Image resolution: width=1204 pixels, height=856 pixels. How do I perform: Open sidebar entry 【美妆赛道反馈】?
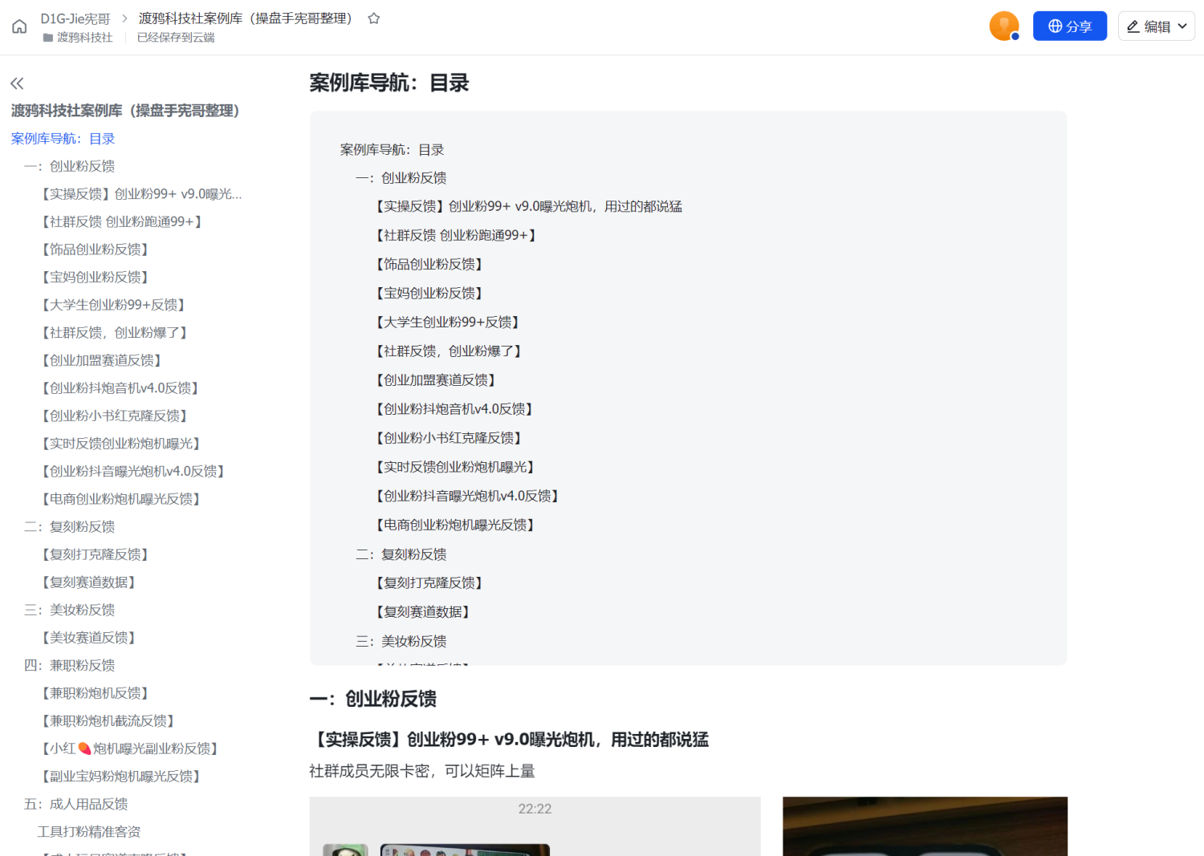[89, 638]
